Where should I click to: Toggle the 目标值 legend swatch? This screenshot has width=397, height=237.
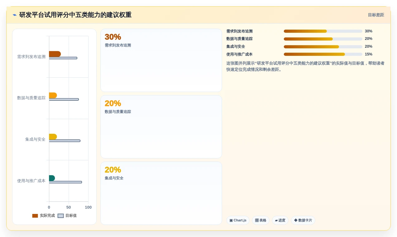point(61,216)
